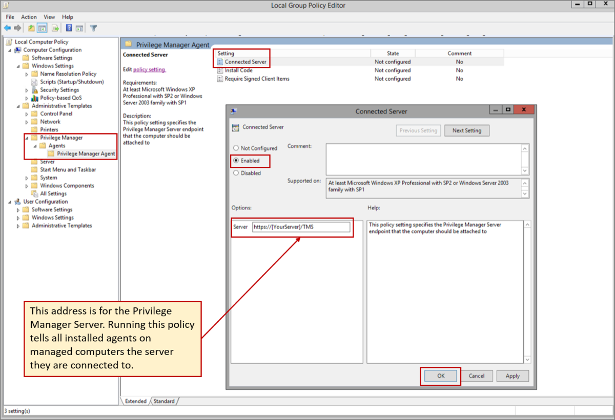Toggle Show/Hide Console Tree toolbar icon

(x=43, y=28)
